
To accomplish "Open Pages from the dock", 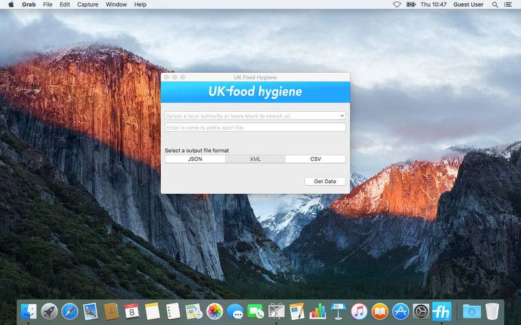I will click(297, 311).
